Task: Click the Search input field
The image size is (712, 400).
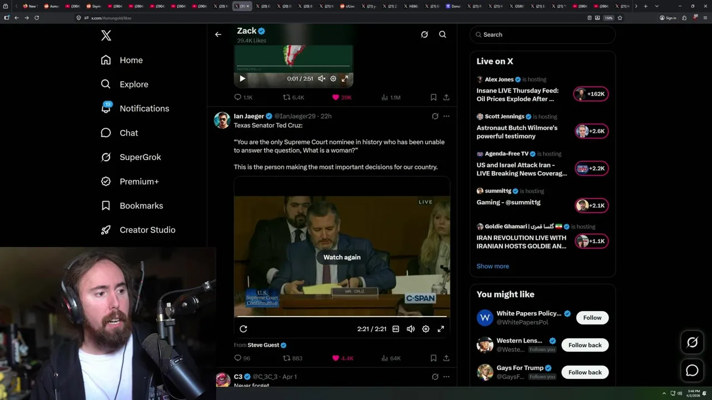Action: 543,34
